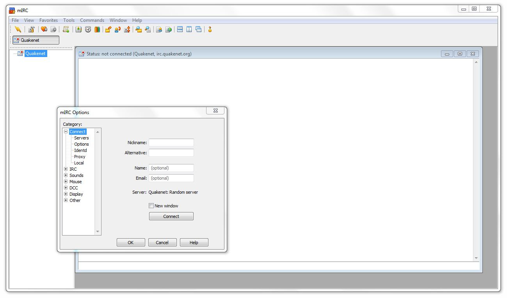Open the Colors toolbar icon
This screenshot has height=298, width=507.
tap(97, 29)
